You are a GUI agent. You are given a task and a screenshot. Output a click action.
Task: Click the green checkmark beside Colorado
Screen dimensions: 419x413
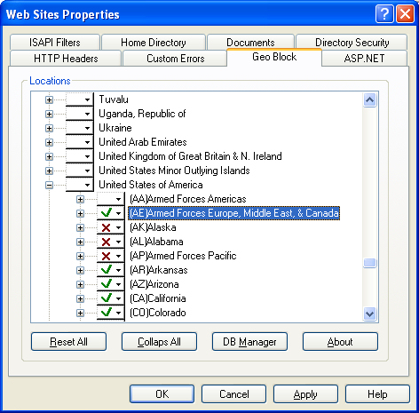click(107, 313)
